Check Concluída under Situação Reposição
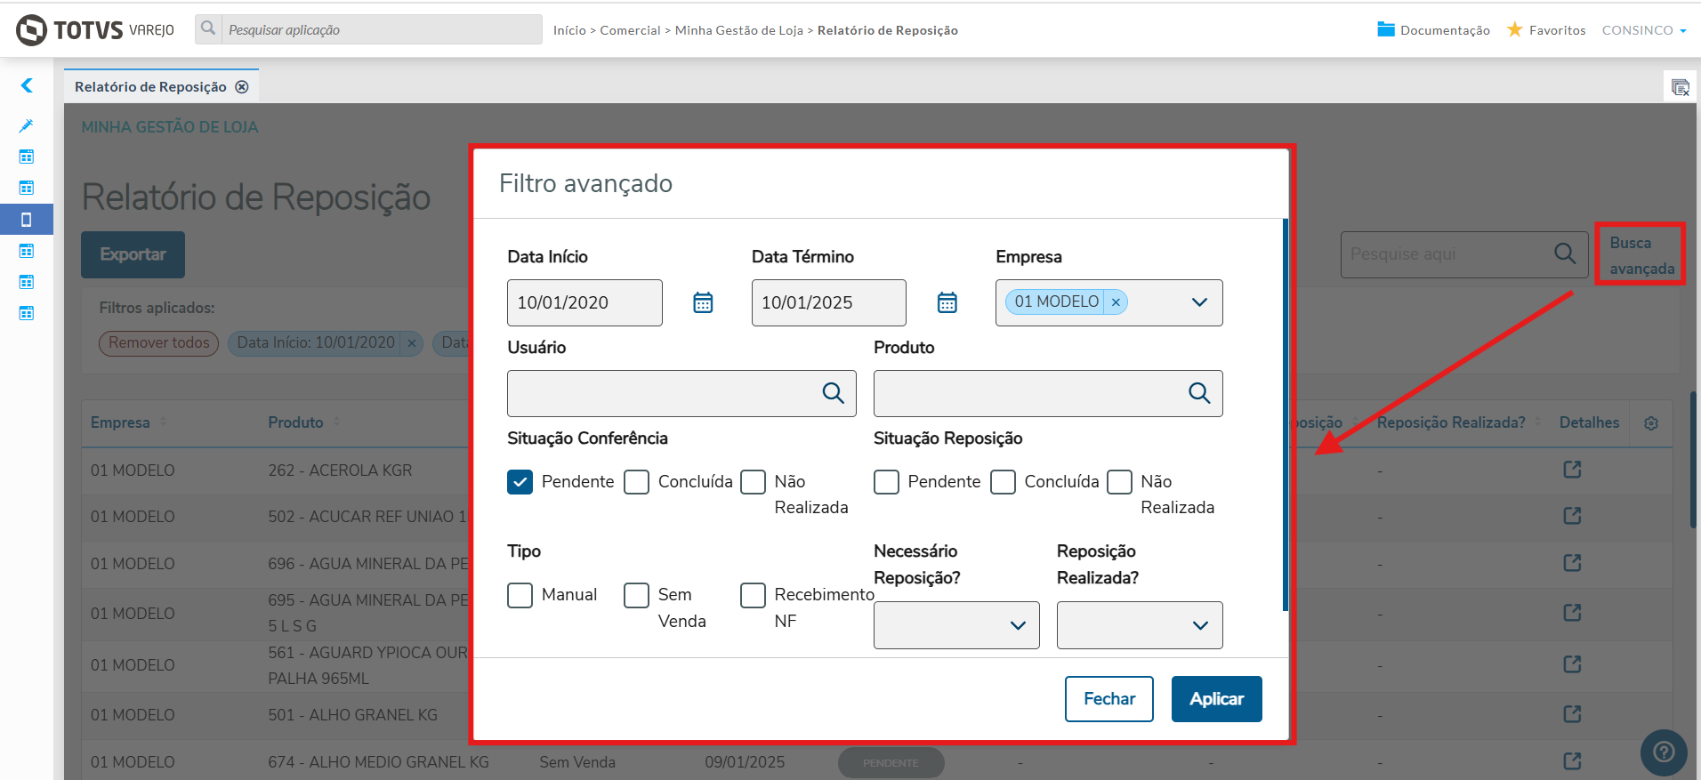The image size is (1701, 780). pos(1004,482)
